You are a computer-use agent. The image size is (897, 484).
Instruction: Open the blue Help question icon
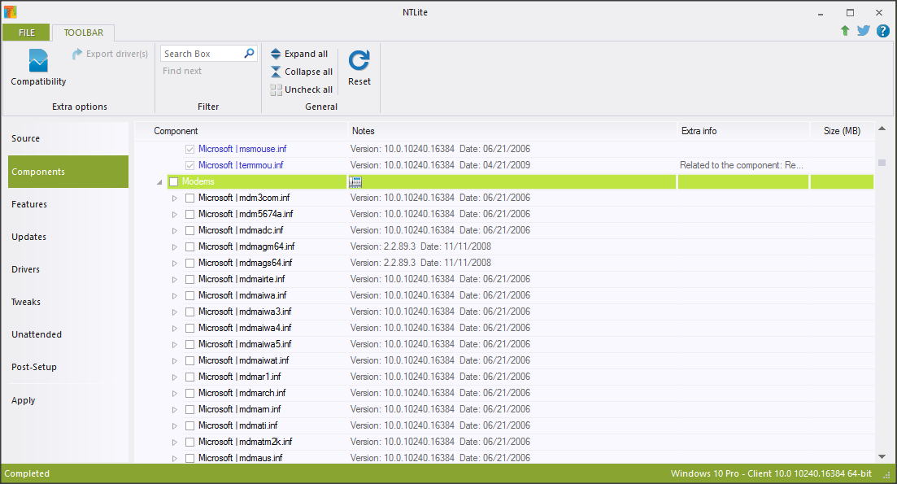[882, 31]
